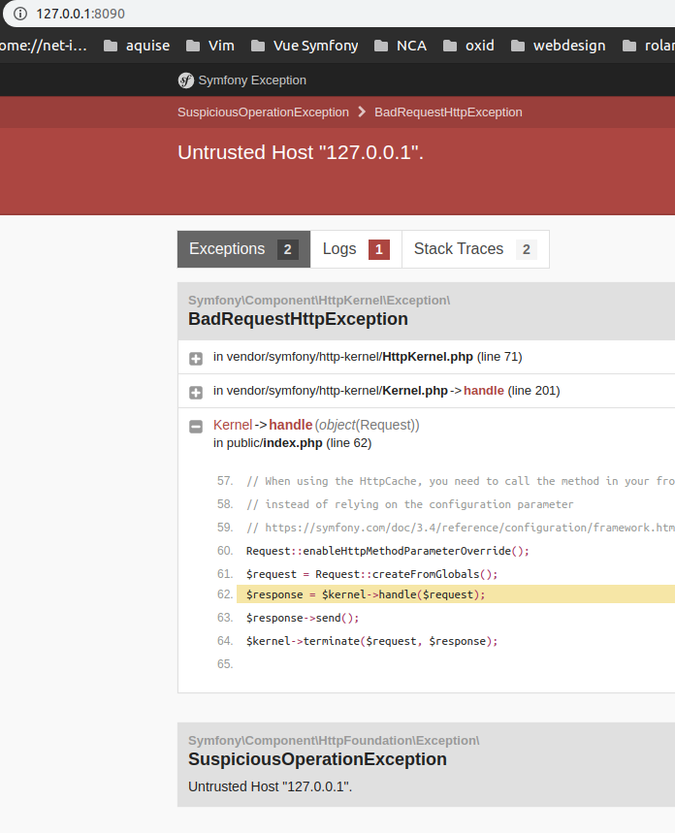Screen dimensions: 675x833
Task: Switch to the Stack Traces tab
Action: (x=475, y=249)
